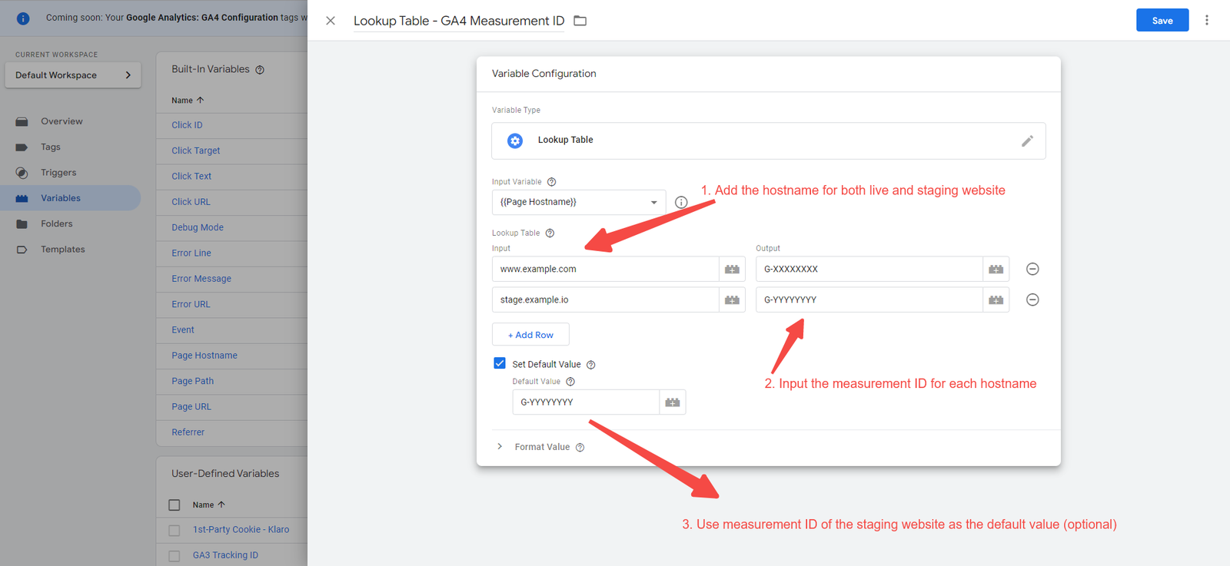
Task: Open Triggers in the sidebar
Action: coord(58,173)
